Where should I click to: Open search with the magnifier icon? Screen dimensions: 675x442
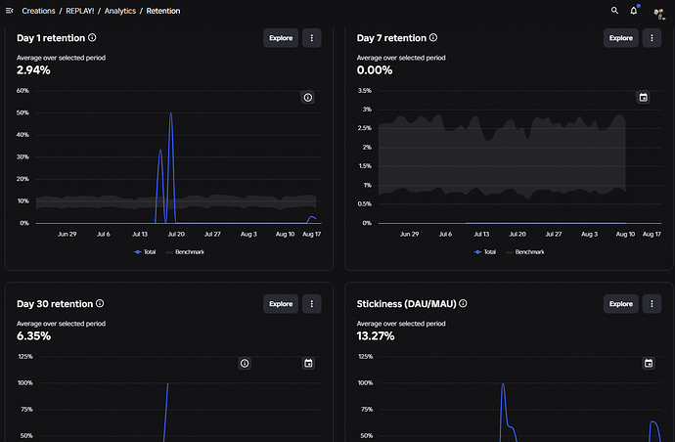click(x=614, y=11)
